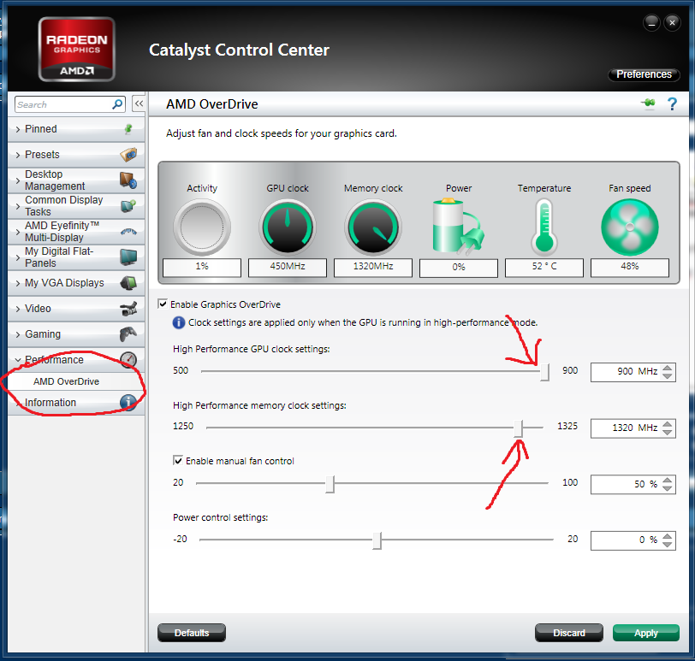Expand My VGA Displays section
The image size is (695, 661).
[76, 283]
